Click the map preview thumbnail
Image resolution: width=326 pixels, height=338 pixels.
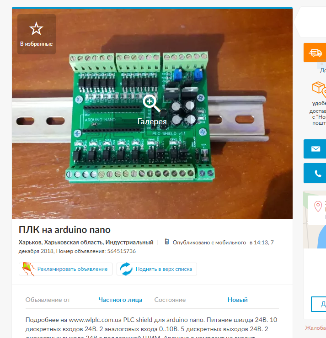315,219
